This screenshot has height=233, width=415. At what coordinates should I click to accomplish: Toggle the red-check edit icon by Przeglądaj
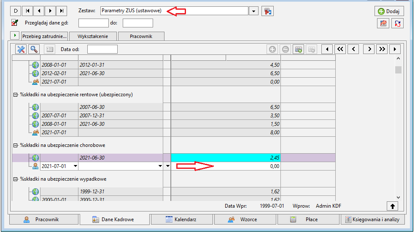(15, 23)
